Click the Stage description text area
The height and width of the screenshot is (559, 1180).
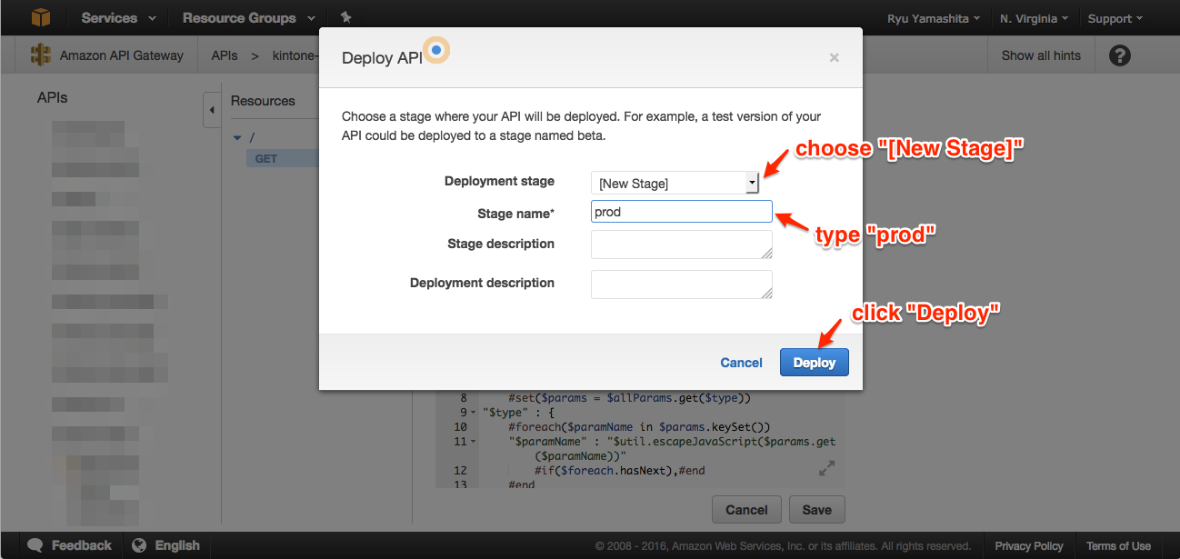pos(682,245)
